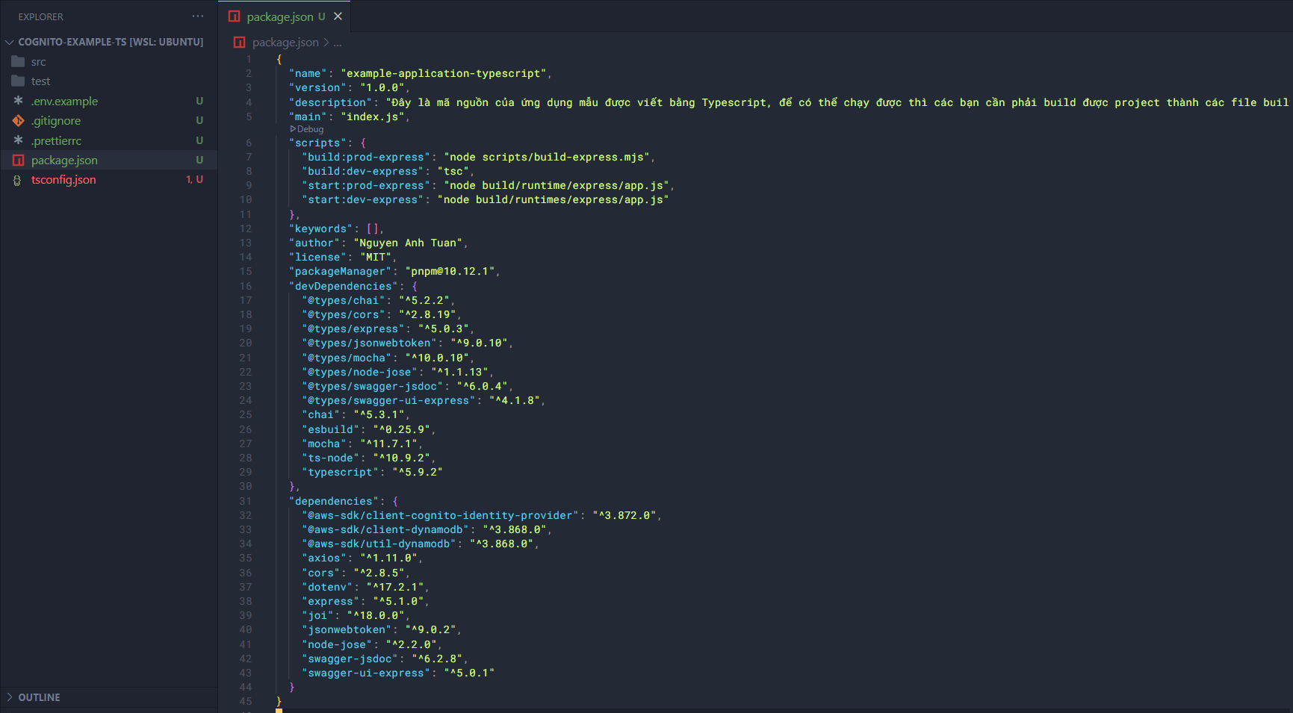This screenshot has width=1293, height=713.
Task: Click the .gitignore git file icon
Action: click(x=18, y=121)
